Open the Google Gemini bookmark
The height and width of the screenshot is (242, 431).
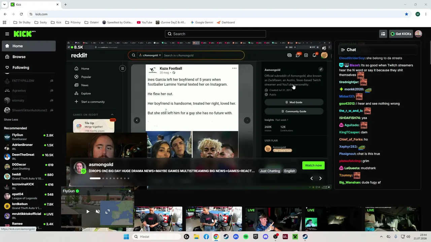(202, 23)
